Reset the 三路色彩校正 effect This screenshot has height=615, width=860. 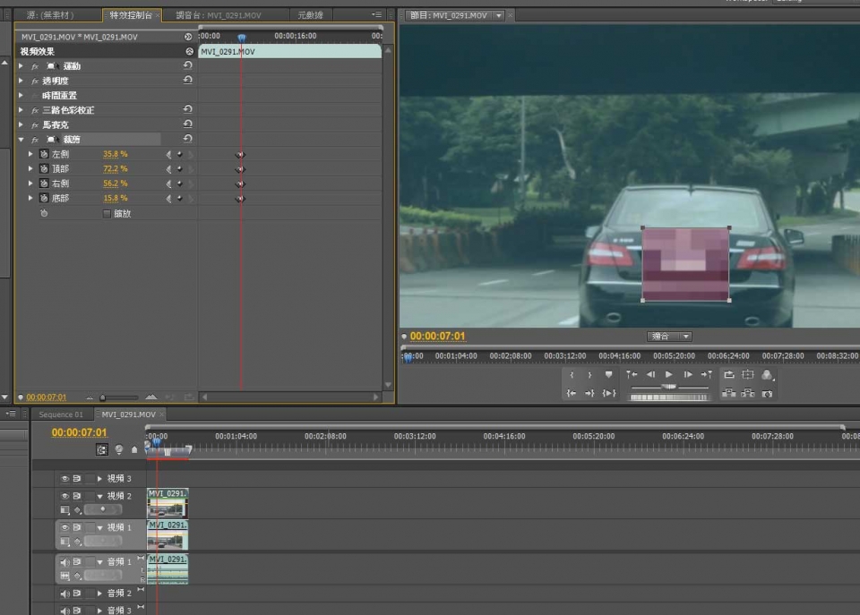tap(188, 110)
